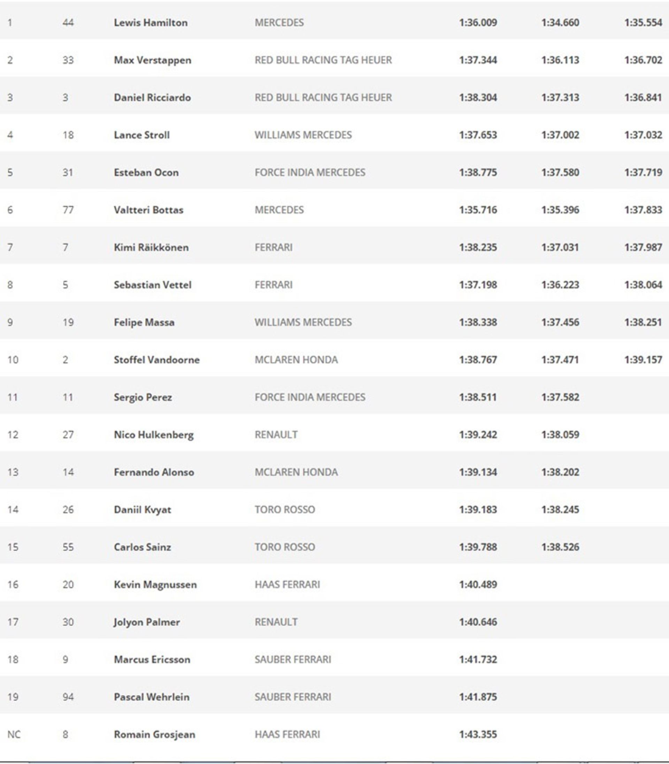Click Kevin Magnussen's time 1:40.489
The height and width of the screenshot is (764, 669).
click(478, 585)
